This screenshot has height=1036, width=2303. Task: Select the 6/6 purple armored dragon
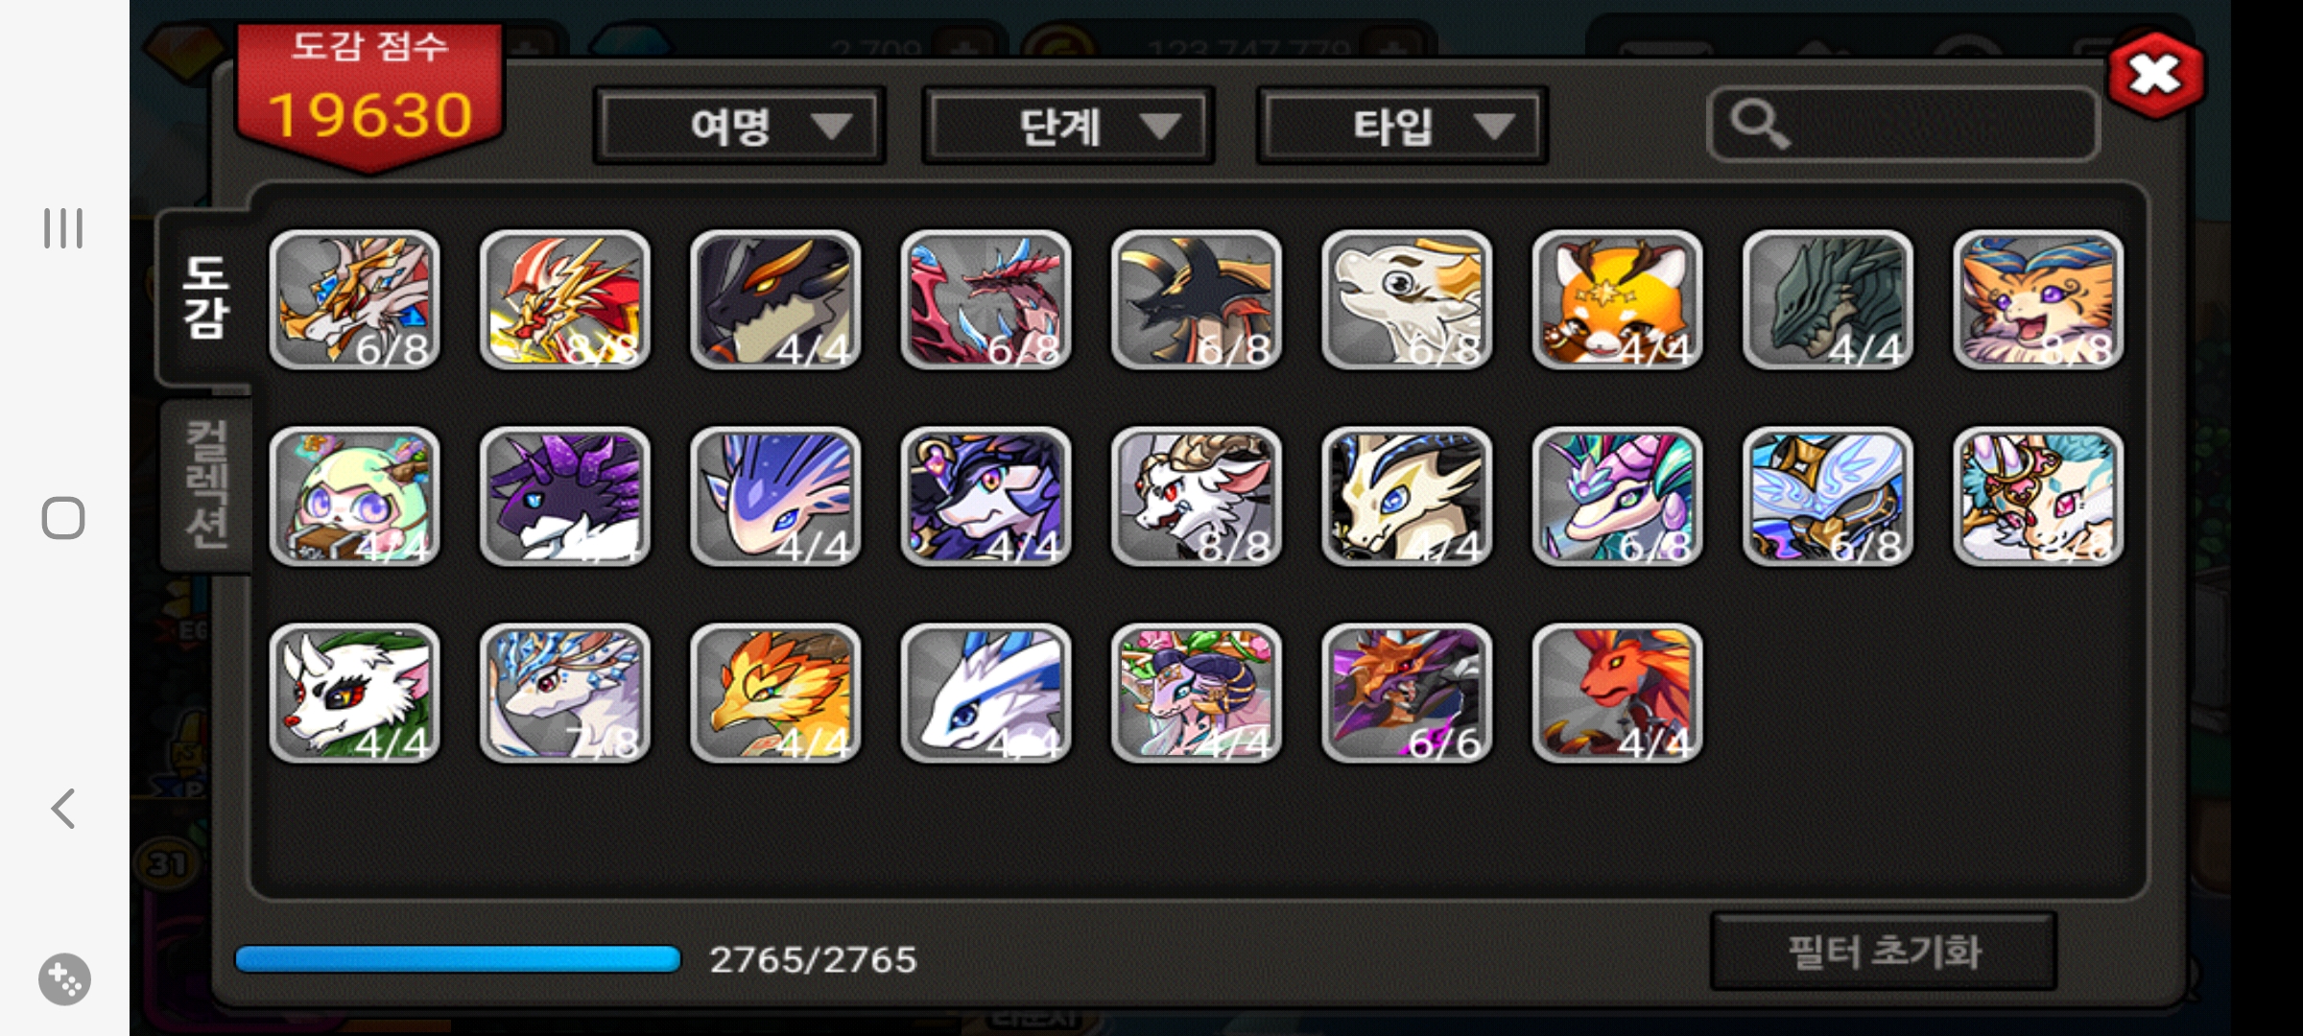click(x=1407, y=694)
